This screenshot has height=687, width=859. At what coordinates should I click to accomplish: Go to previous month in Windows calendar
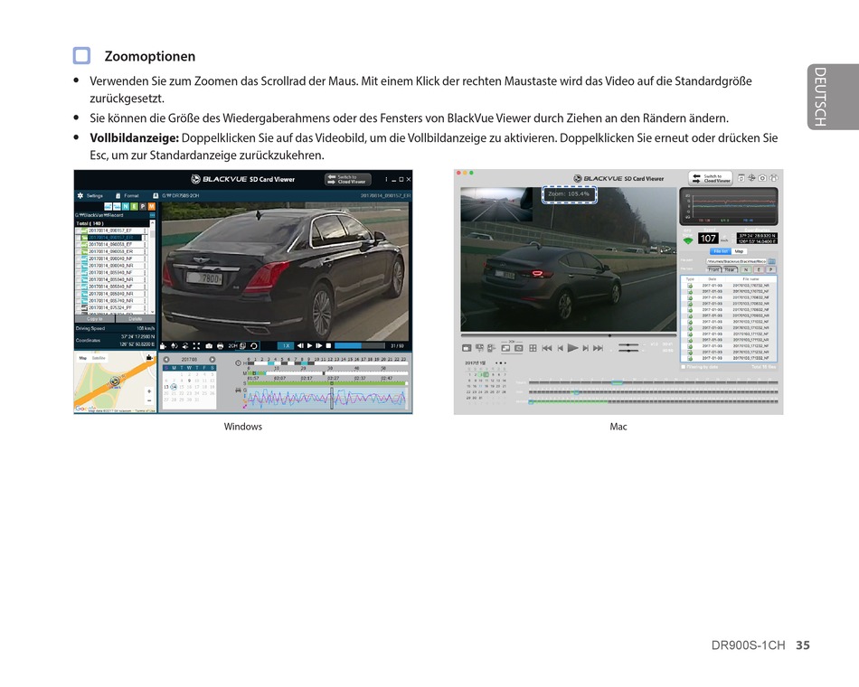click(166, 360)
